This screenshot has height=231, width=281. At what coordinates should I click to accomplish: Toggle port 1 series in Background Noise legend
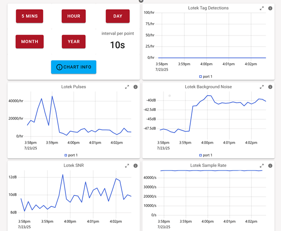point(206,155)
